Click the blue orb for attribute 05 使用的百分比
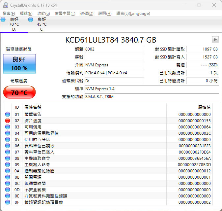The height and width of the screenshot is (211, 222). point(8,139)
